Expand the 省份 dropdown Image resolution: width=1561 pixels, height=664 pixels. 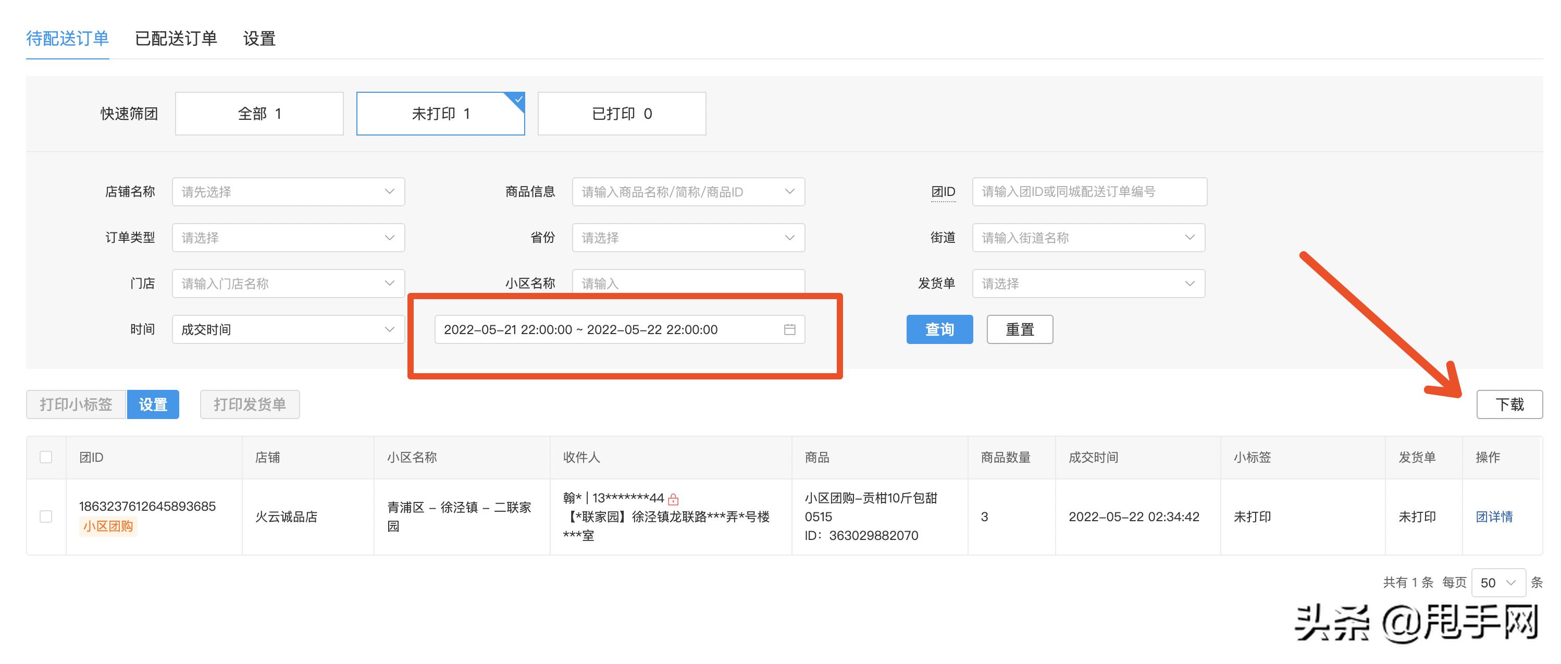(688, 237)
